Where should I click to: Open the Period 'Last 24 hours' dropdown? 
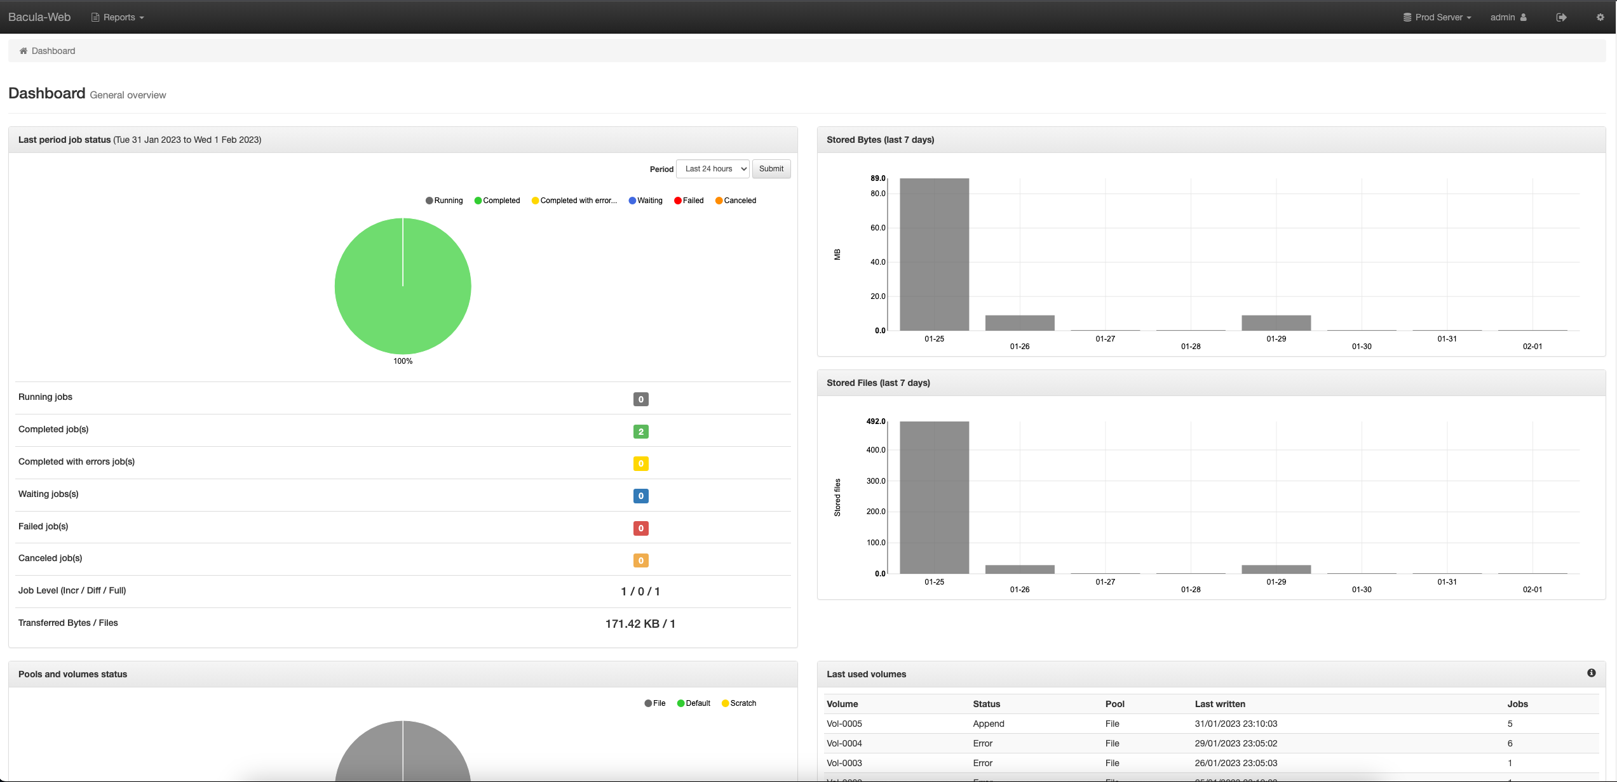pos(713,169)
